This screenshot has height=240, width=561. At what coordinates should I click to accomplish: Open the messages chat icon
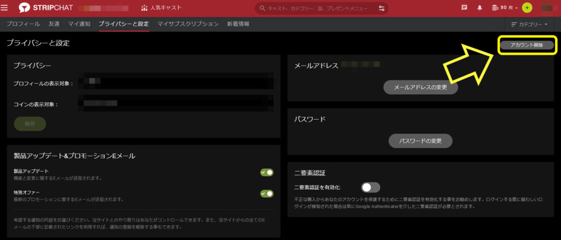[x=465, y=8]
